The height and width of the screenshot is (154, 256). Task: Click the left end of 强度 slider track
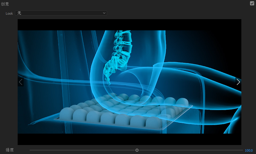(31, 150)
